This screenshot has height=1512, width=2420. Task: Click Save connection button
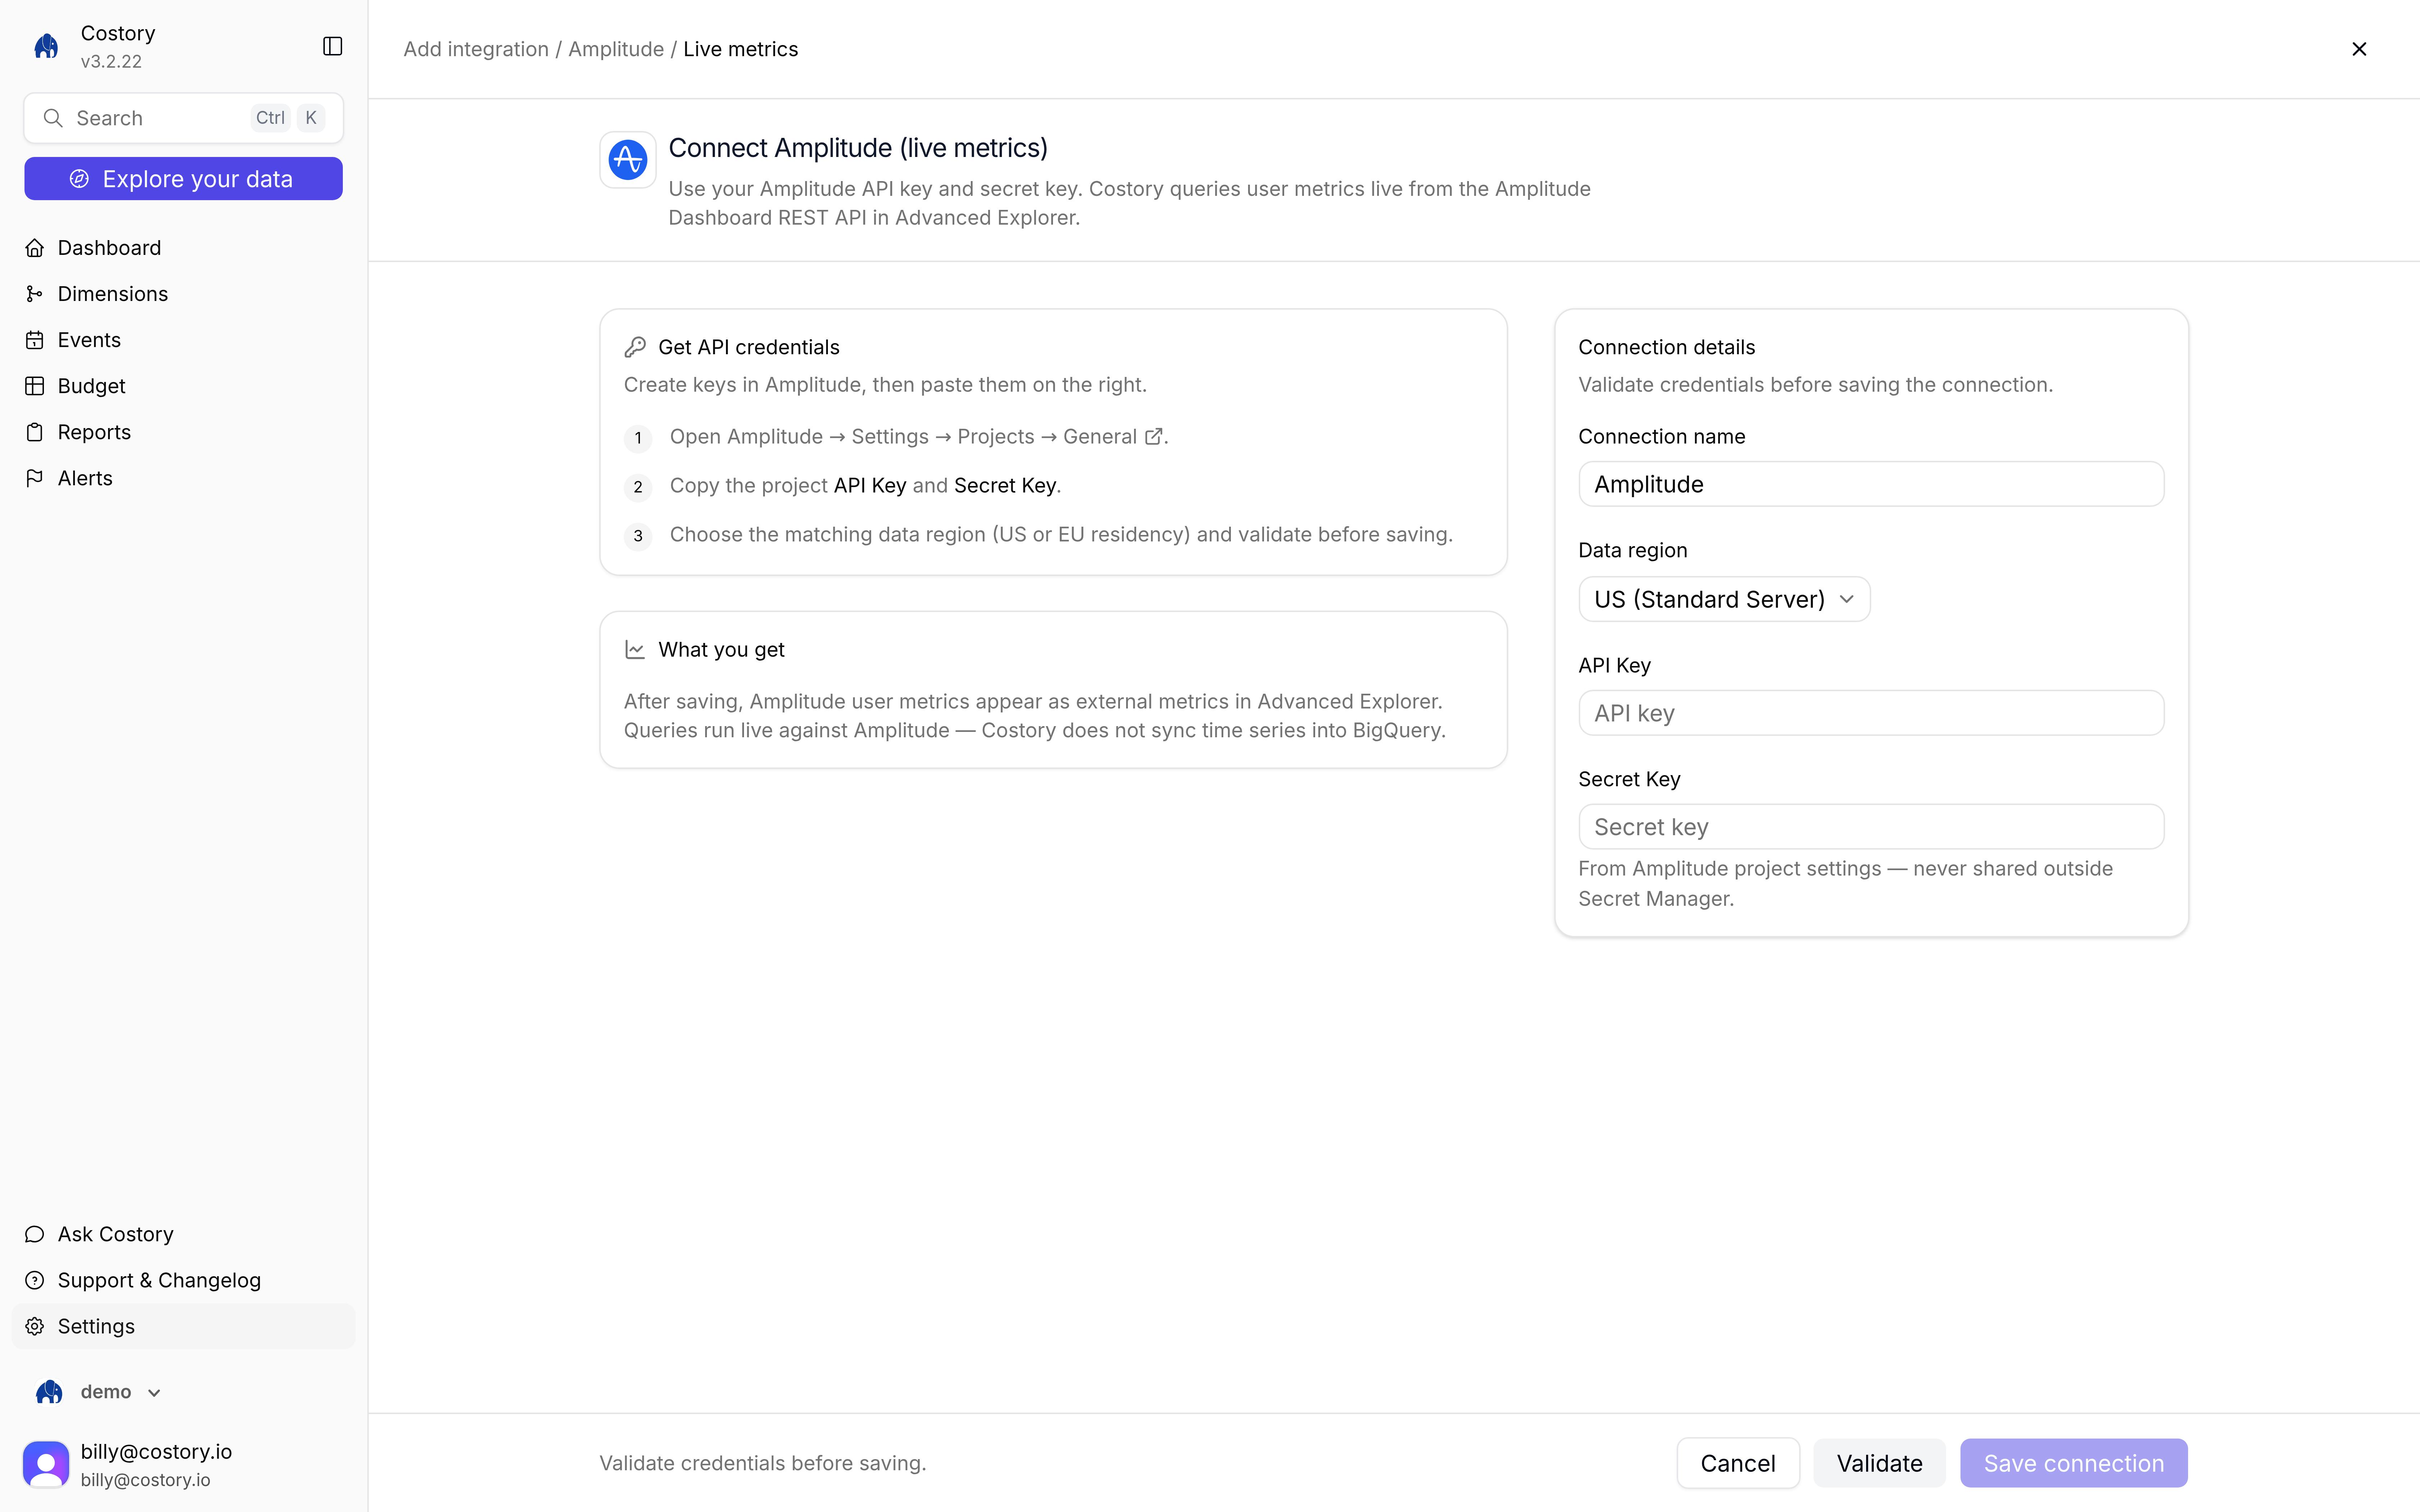point(2074,1463)
